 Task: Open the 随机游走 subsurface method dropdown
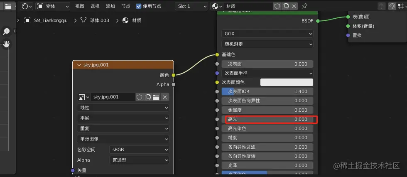pyautogui.click(x=267, y=44)
